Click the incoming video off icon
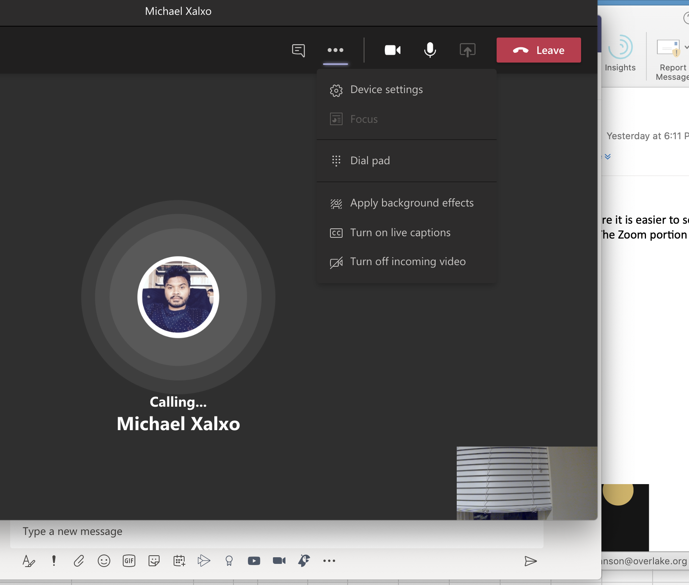Screen dimensions: 689x585 point(336,263)
